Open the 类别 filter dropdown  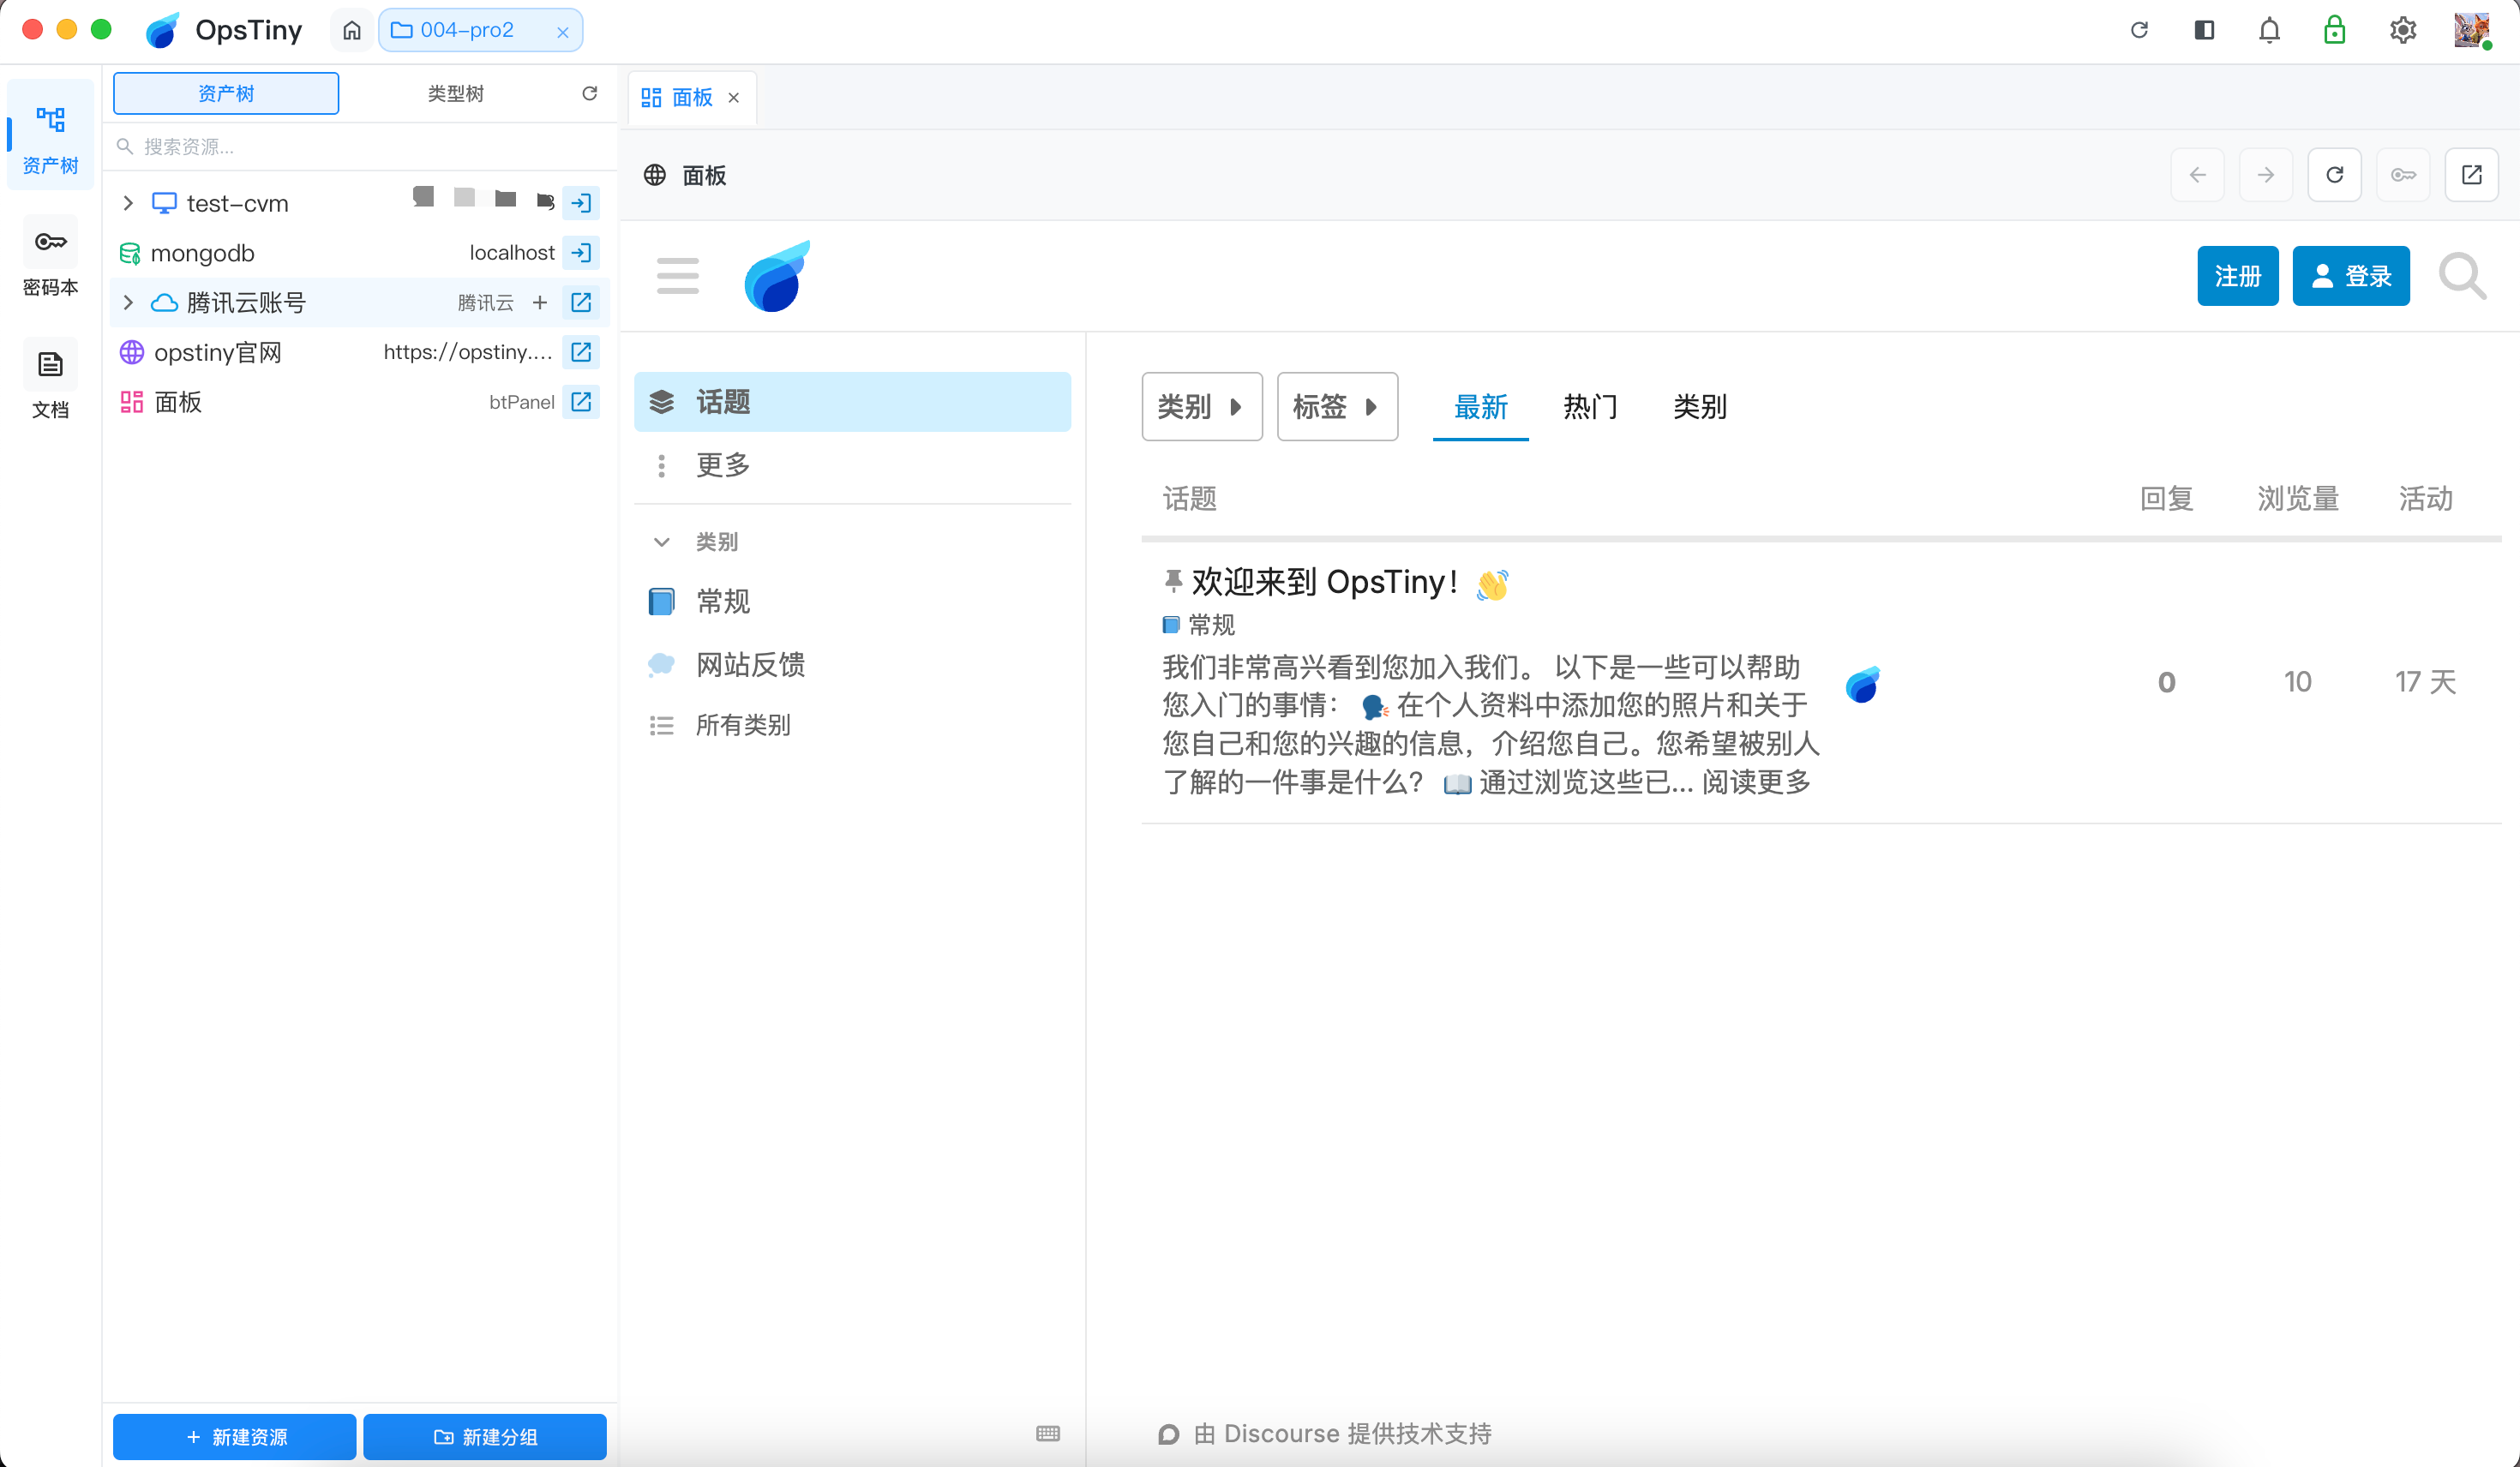click(1202, 407)
